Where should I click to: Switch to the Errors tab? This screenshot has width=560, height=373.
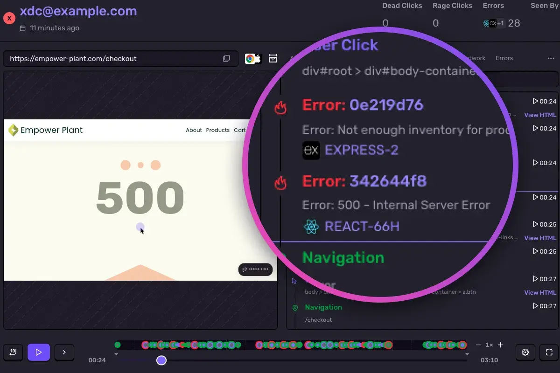pos(504,58)
